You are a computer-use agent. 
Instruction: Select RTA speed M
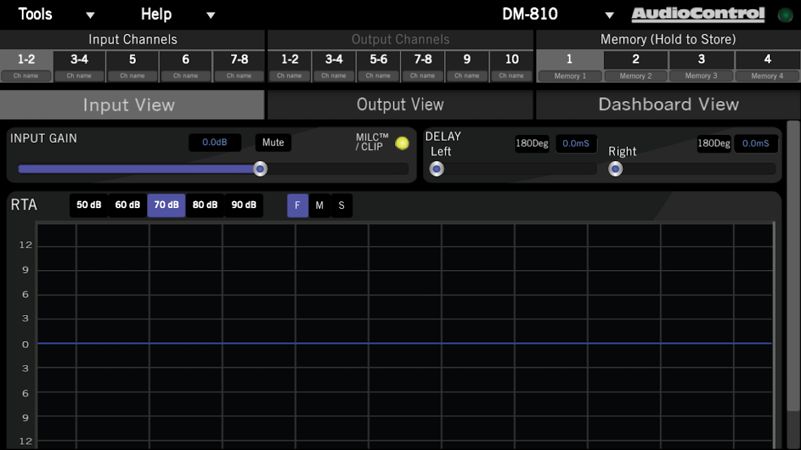click(x=320, y=205)
